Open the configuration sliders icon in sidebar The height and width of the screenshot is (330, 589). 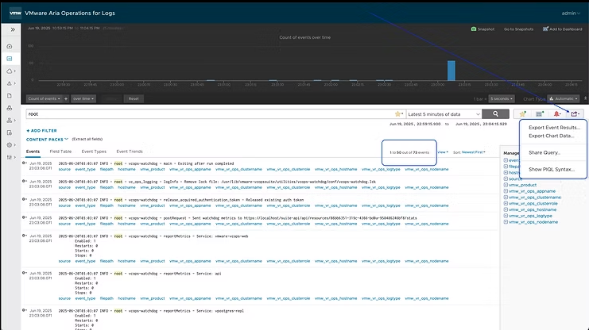(10, 157)
